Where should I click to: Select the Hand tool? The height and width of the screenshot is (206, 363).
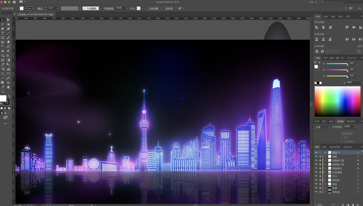8,87
